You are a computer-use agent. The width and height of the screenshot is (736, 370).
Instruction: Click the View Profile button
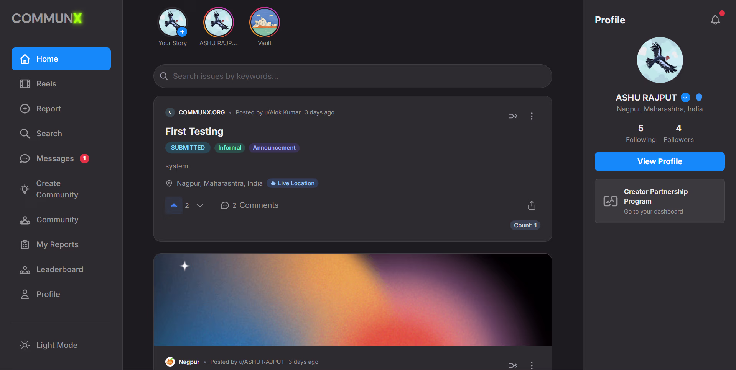tap(659, 161)
